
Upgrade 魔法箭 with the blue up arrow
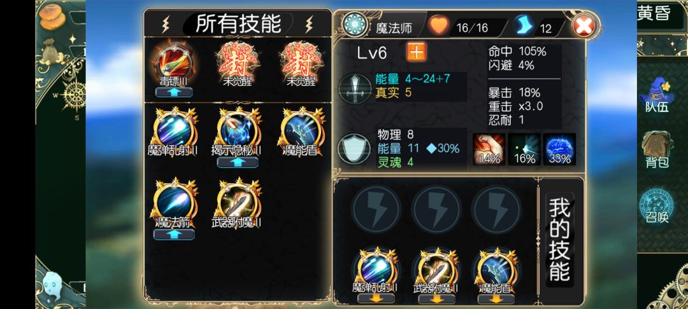tap(174, 234)
